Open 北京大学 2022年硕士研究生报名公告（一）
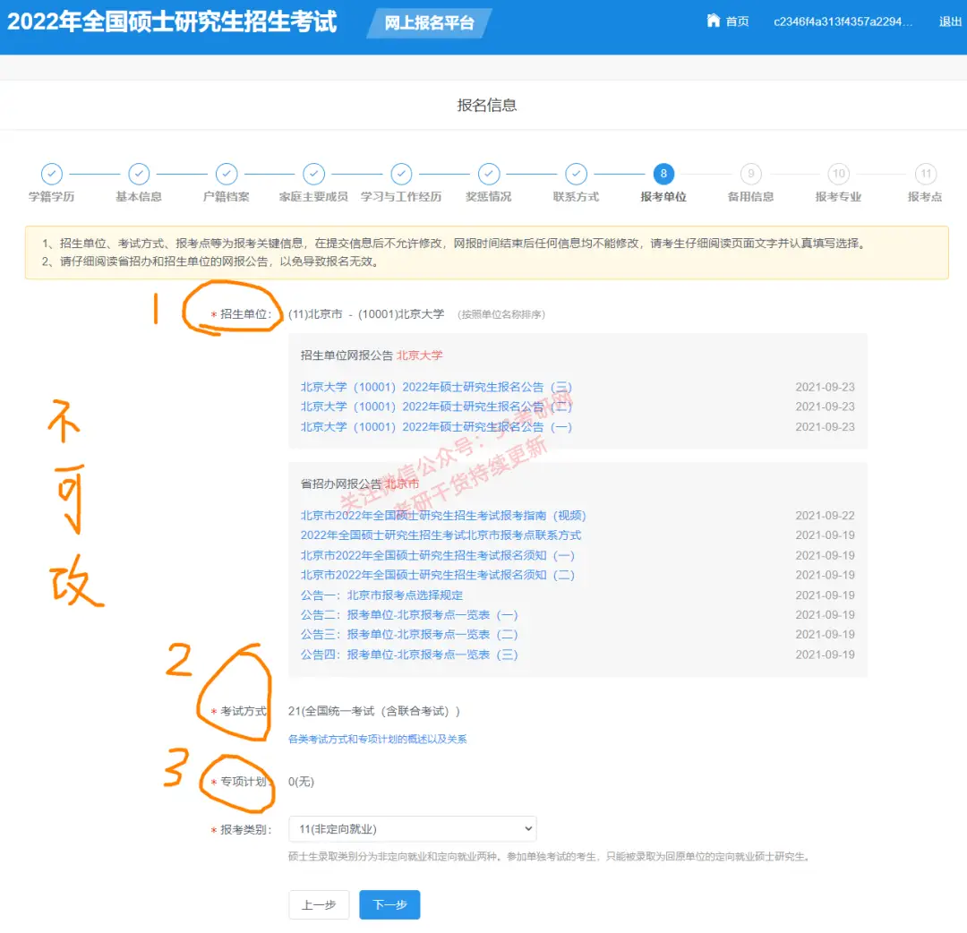The width and height of the screenshot is (967, 933). coord(436,427)
